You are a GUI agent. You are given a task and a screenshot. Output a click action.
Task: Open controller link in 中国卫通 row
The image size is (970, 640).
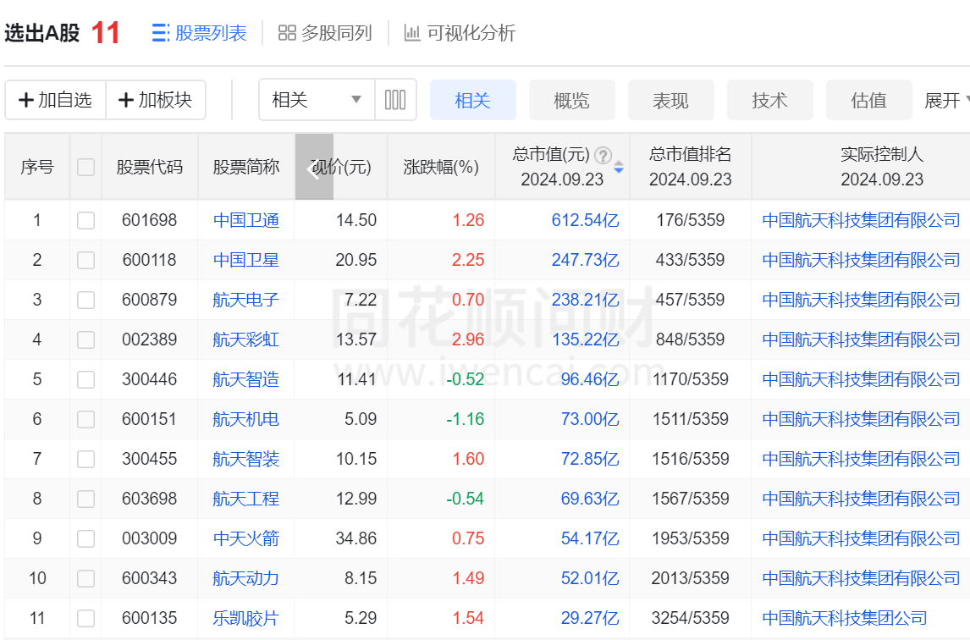pyautogui.click(x=861, y=220)
